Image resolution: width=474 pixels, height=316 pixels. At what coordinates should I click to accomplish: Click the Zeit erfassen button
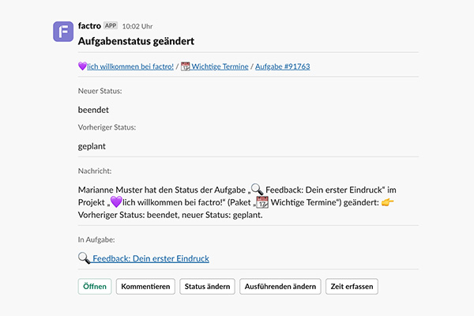coord(352,286)
